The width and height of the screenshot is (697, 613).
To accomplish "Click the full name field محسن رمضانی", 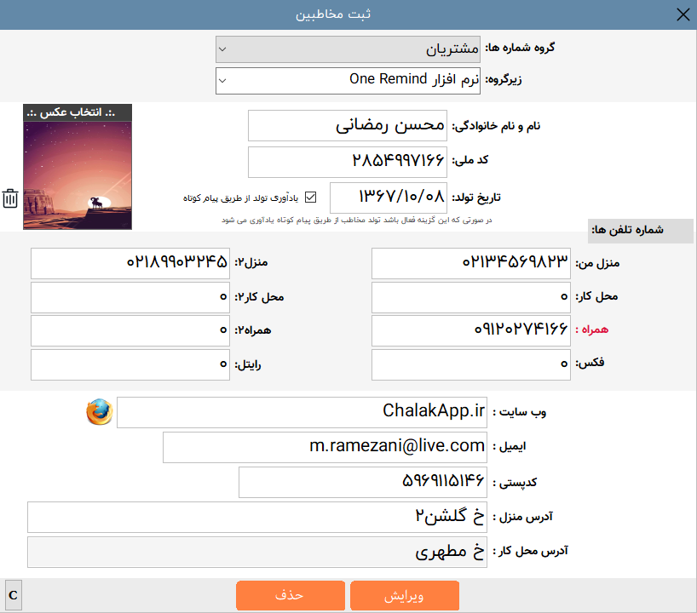I will pyautogui.click(x=348, y=126).
